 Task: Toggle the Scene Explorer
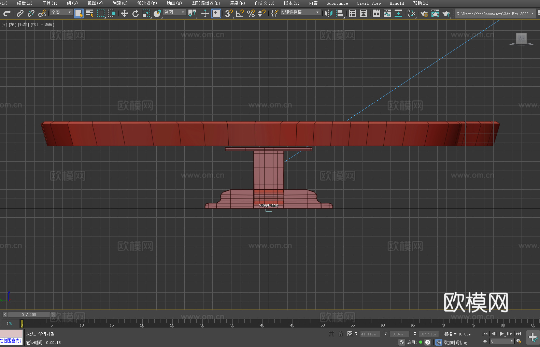point(353,13)
